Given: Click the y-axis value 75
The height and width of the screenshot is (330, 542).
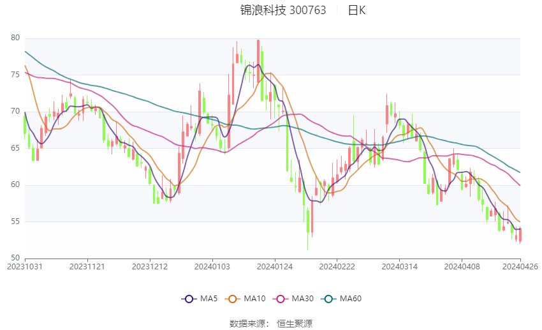Looking at the screenshot, I should (15, 75).
